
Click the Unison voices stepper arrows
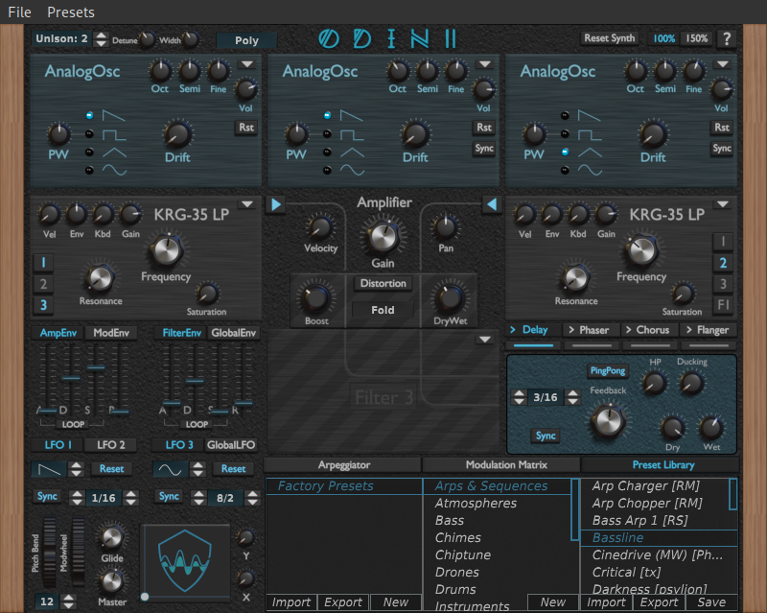pos(101,39)
